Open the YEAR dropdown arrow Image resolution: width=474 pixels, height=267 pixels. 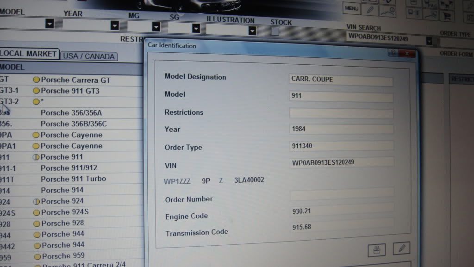point(115,25)
